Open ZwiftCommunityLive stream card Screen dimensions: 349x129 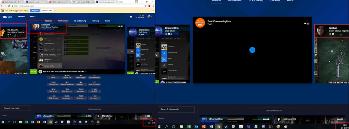tap(252, 50)
